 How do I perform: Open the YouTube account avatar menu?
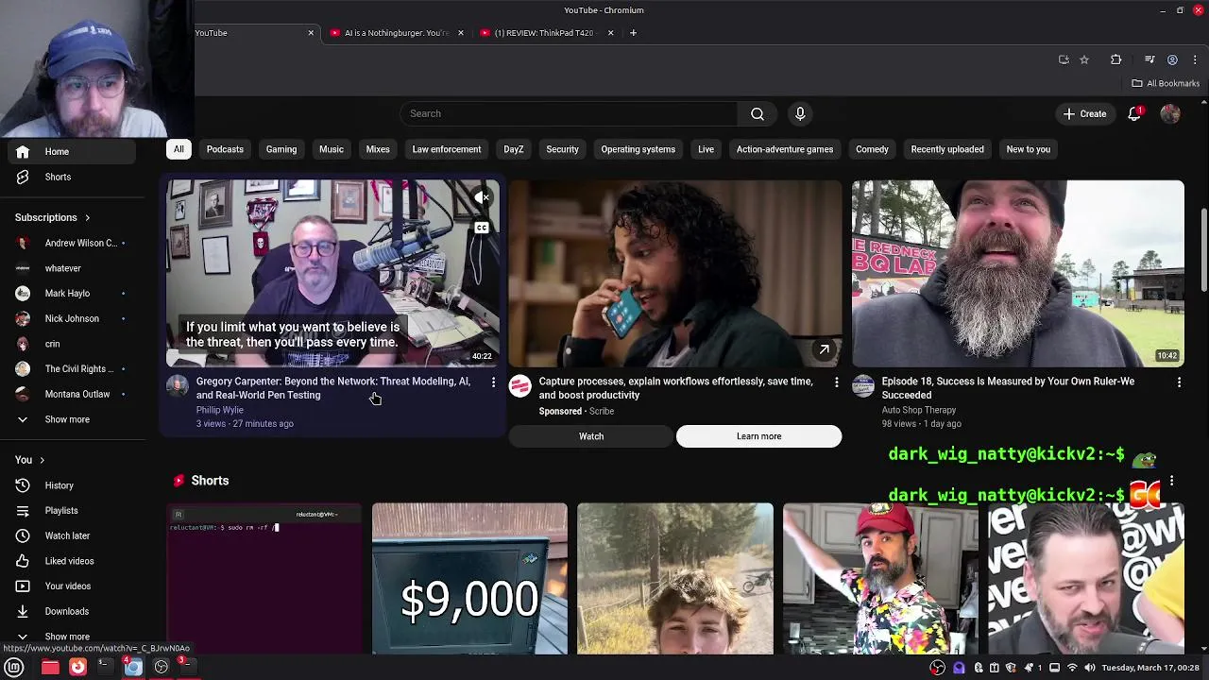tap(1170, 113)
